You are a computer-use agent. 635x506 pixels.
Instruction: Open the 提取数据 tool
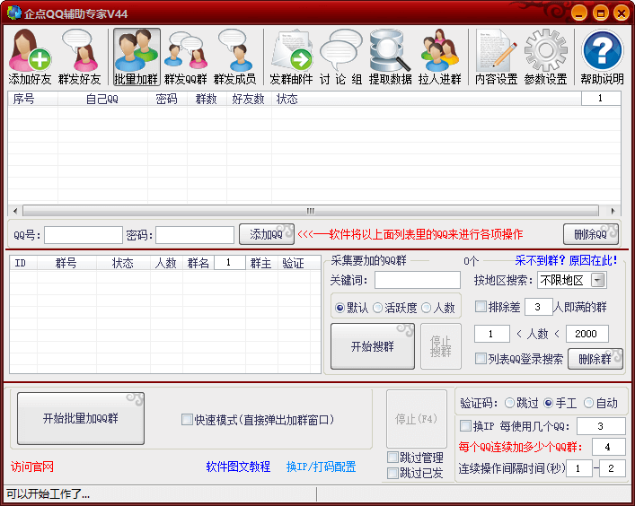point(390,57)
